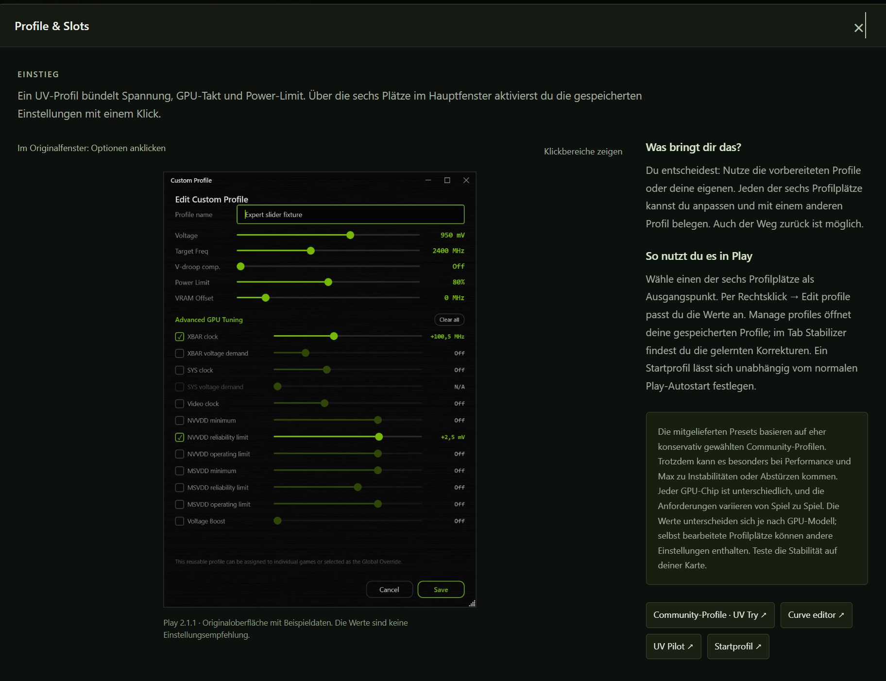Close the Custom Profile window
The height and width of the screenshot is (681, 886).
(x=466, y=180)
